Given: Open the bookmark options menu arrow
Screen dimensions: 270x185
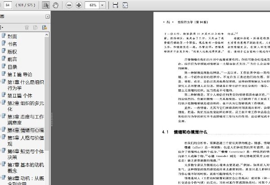Looking at the screenshot, I should tap(1, 28).
